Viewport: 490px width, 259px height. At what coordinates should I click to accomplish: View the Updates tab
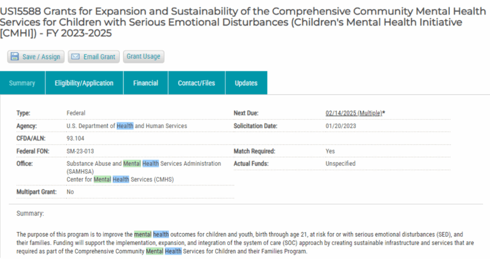click(246, 83)
